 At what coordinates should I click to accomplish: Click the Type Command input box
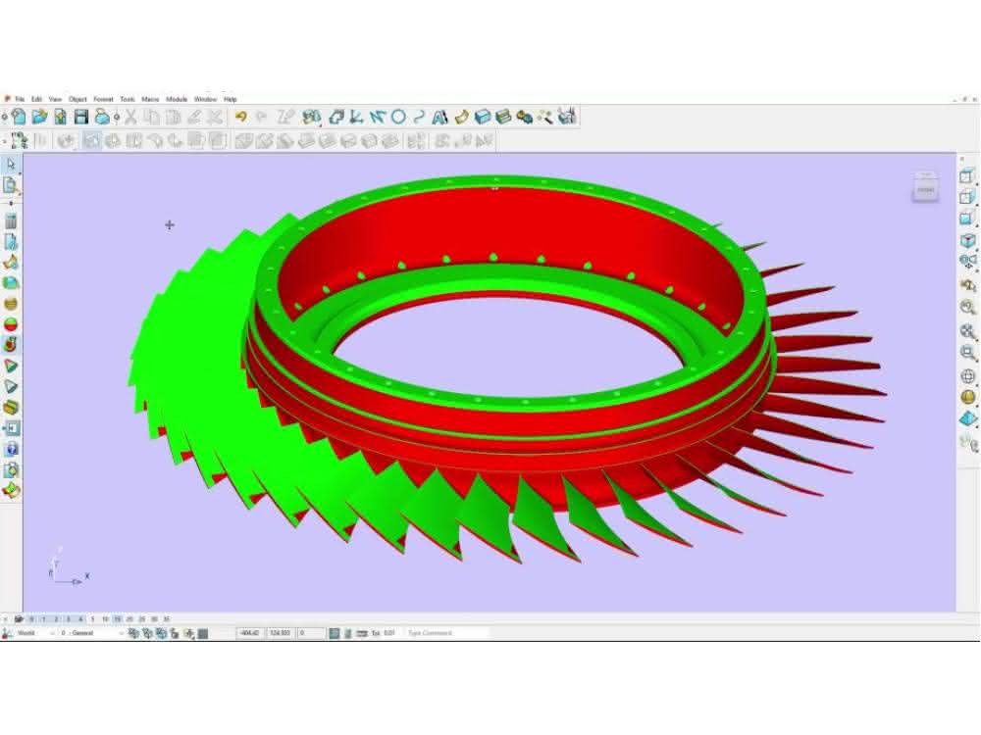pos(446,634)
